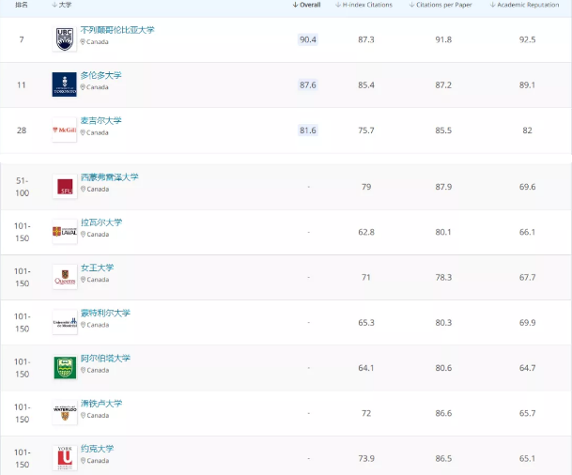Open 约克大学 link
Image resolution: width=572 pixels, height=475 pixels.
[x=98, y=449]
